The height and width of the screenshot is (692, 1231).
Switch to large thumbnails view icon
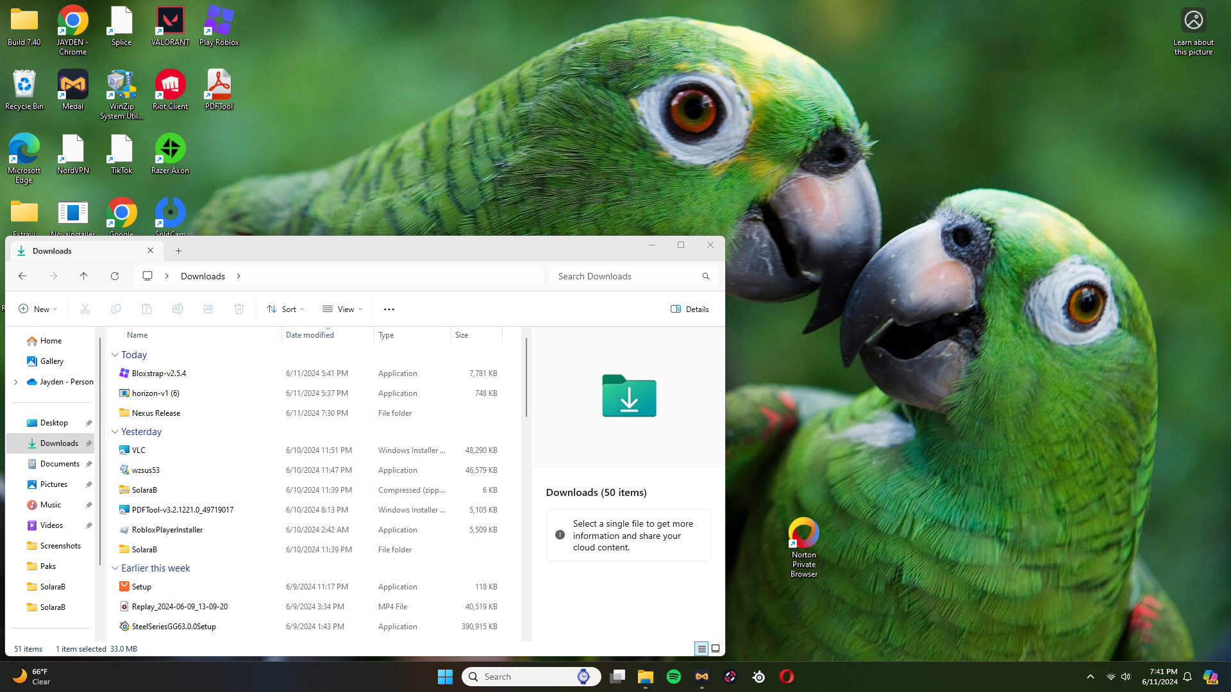(716, 648)
